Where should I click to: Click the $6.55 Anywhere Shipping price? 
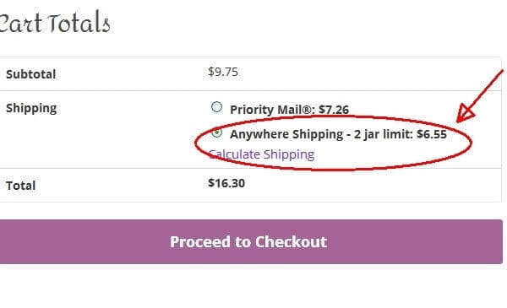coord(432,134)
